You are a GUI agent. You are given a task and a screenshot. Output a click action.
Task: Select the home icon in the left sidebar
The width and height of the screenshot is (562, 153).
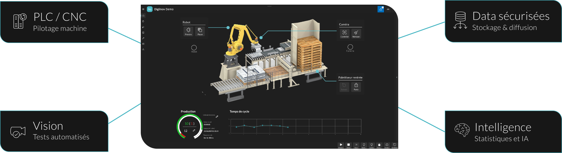click(x=143, y=16)
